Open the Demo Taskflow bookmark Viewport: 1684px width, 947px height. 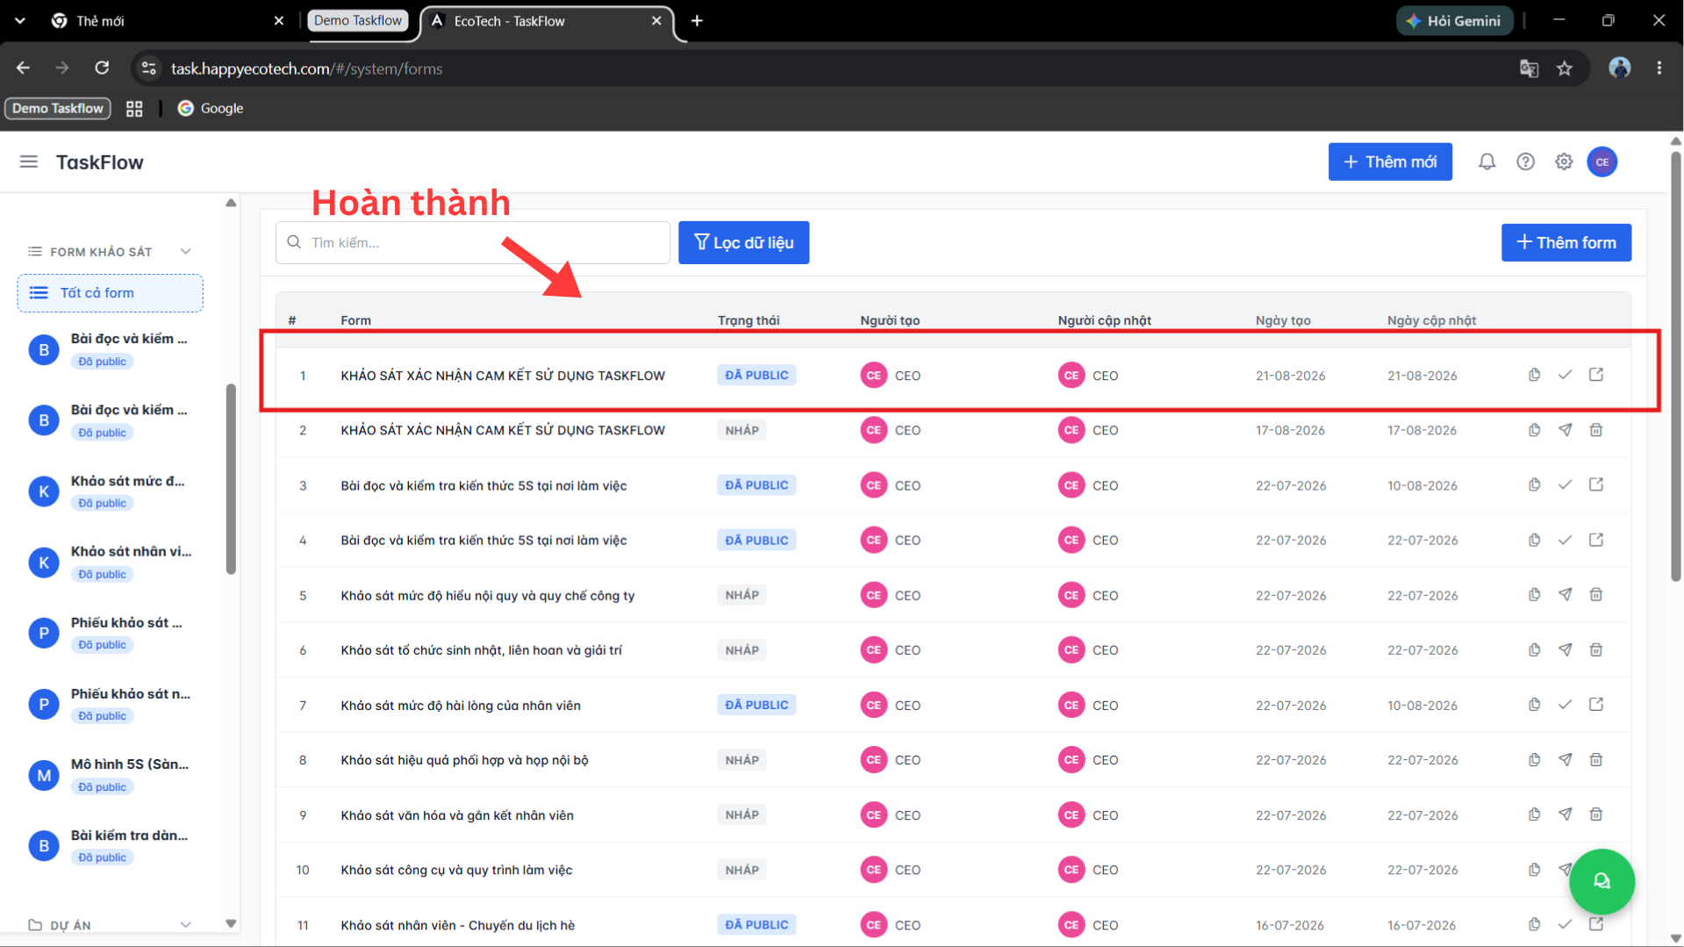[x=58, y=109]
